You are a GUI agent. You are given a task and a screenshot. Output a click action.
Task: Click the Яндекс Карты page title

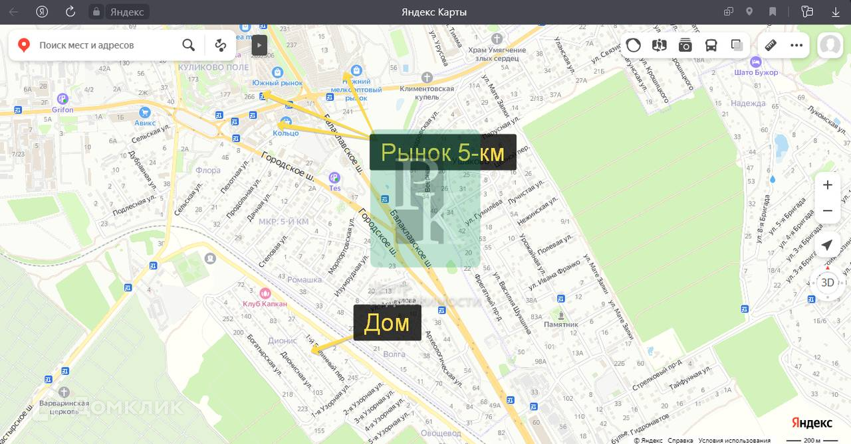coord(434,12)
